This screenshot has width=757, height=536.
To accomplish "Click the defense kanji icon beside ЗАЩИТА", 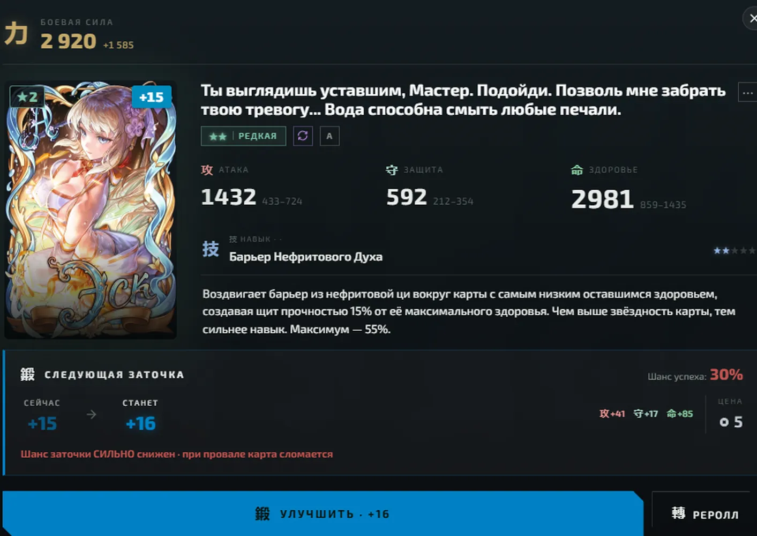I will (392, 170).
